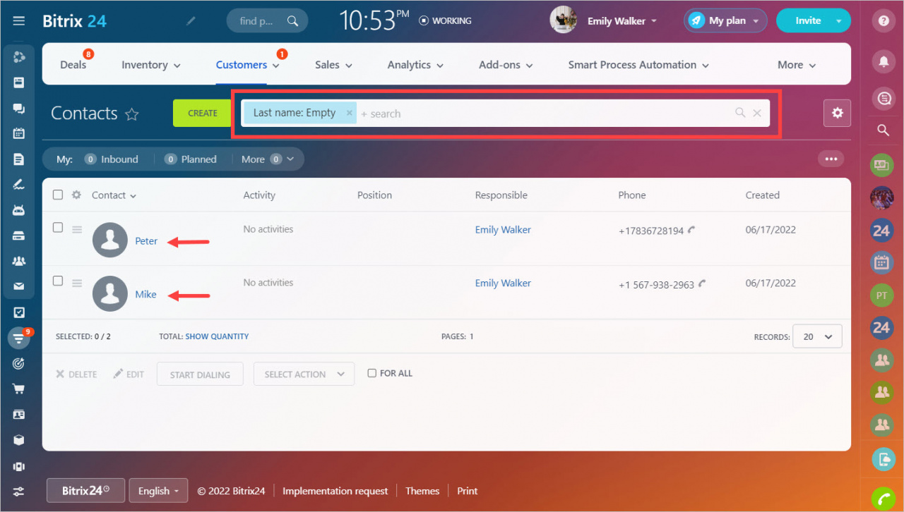The image size is (904, 512).
Task: Click SHOW QUANTITY link
Action: [x=217, y=336]
